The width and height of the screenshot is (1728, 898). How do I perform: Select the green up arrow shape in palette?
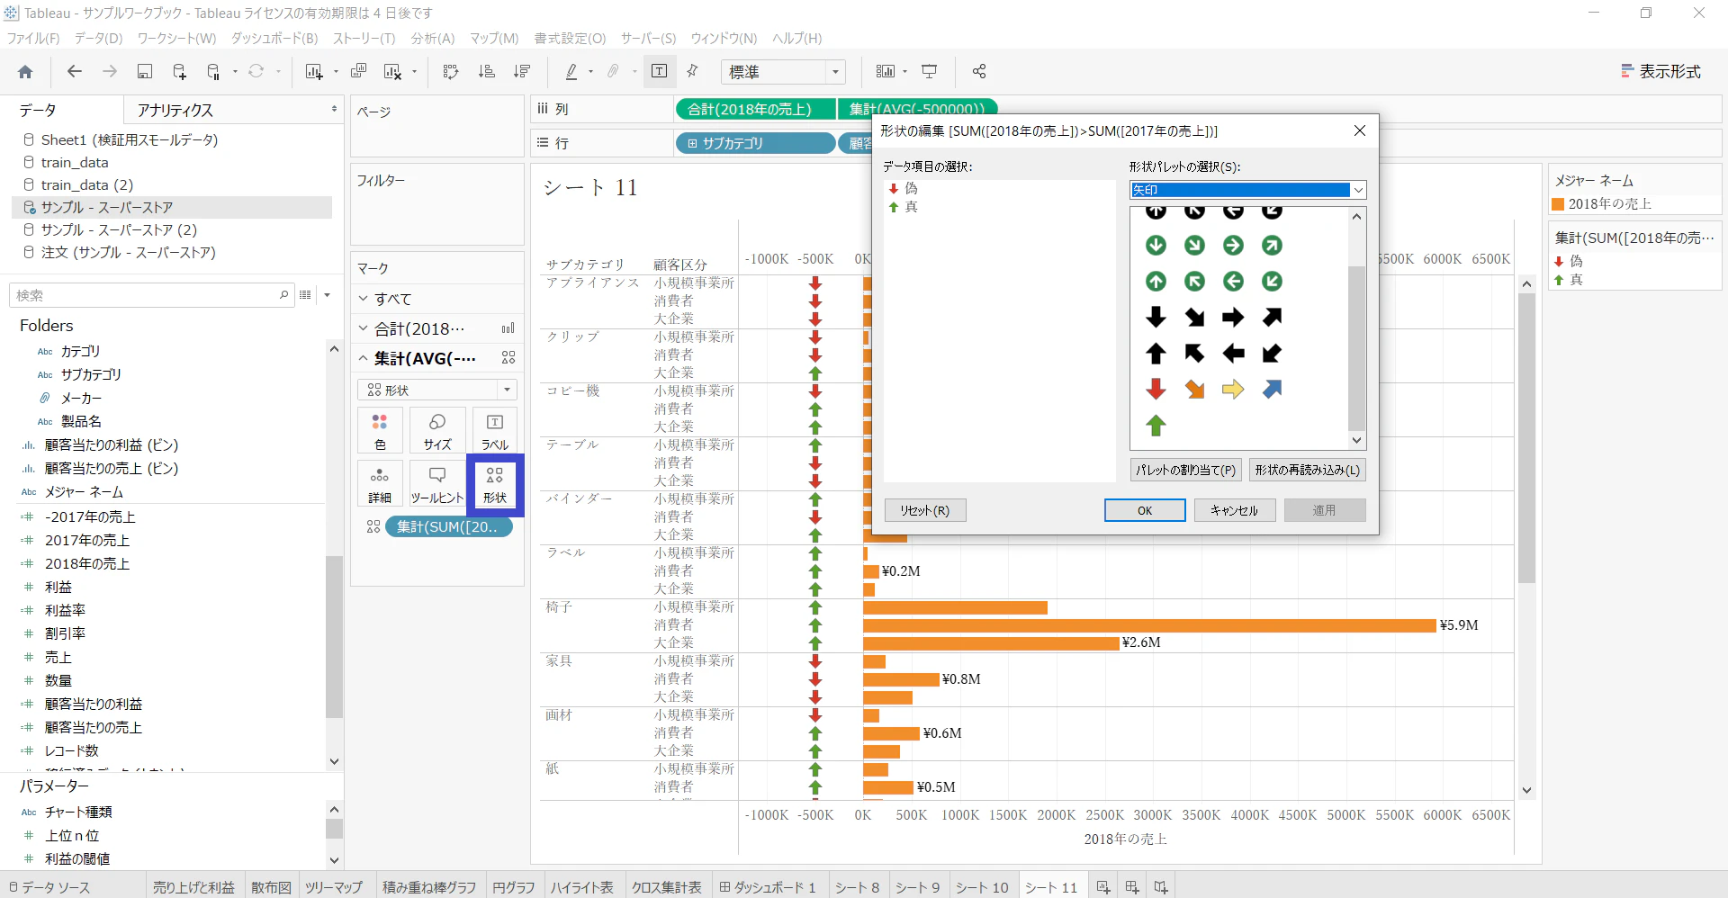coord(1156,425)
